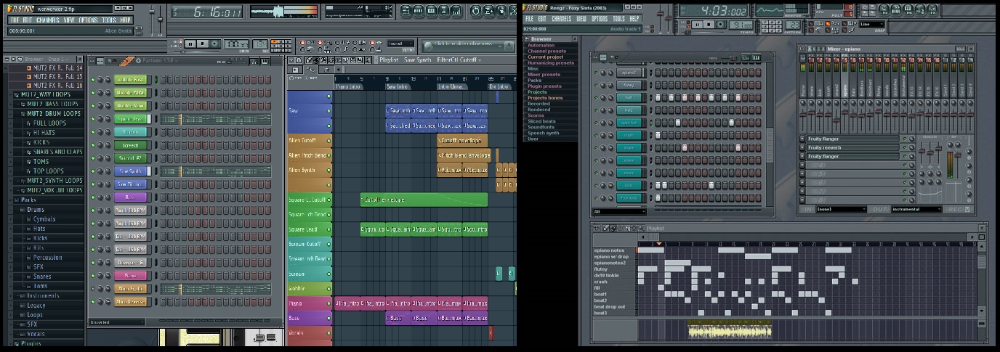The width and height of the screenshot is (1000, 352).
Task: Click the save icon in mixer REC section
Action: (967, 210)
